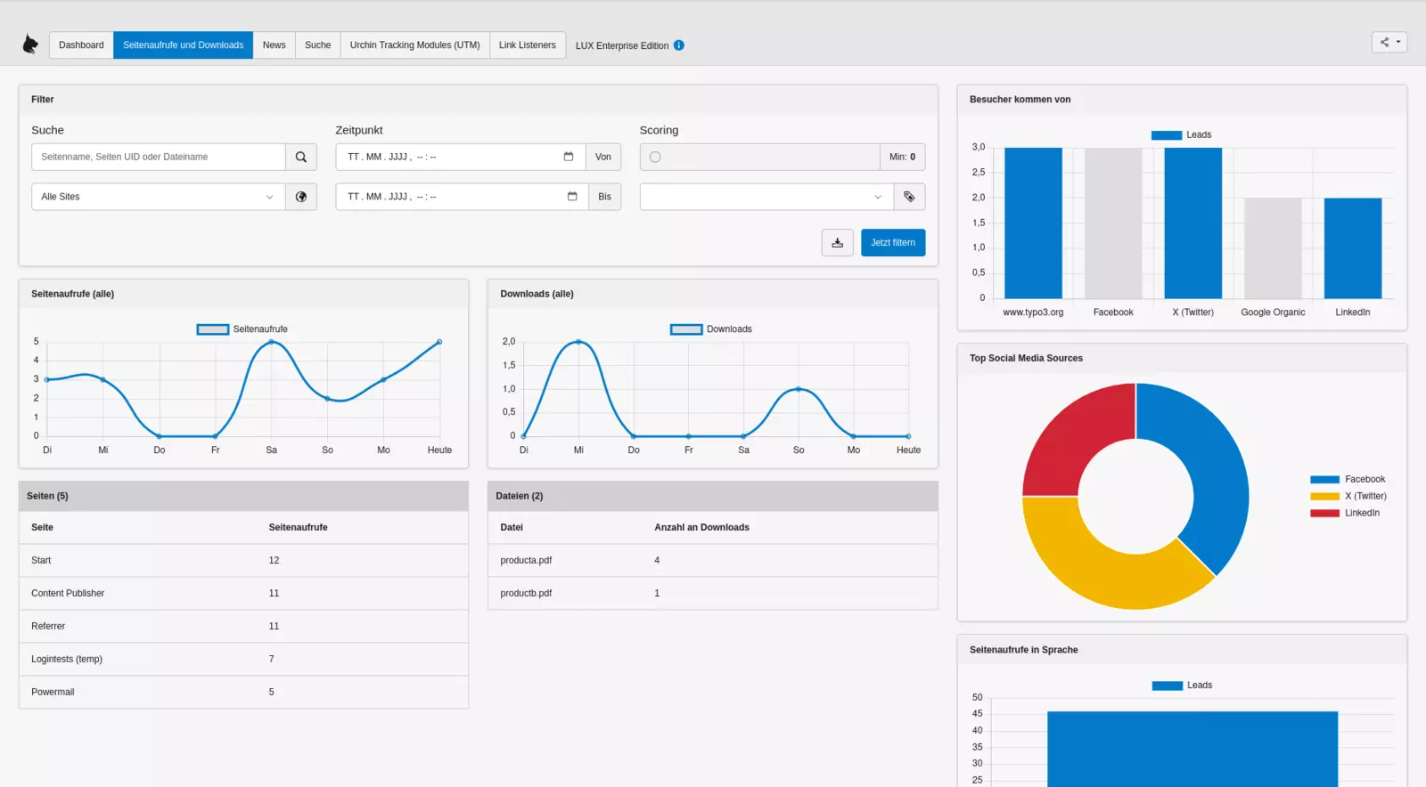Click the Start page row

pos(243,560)
